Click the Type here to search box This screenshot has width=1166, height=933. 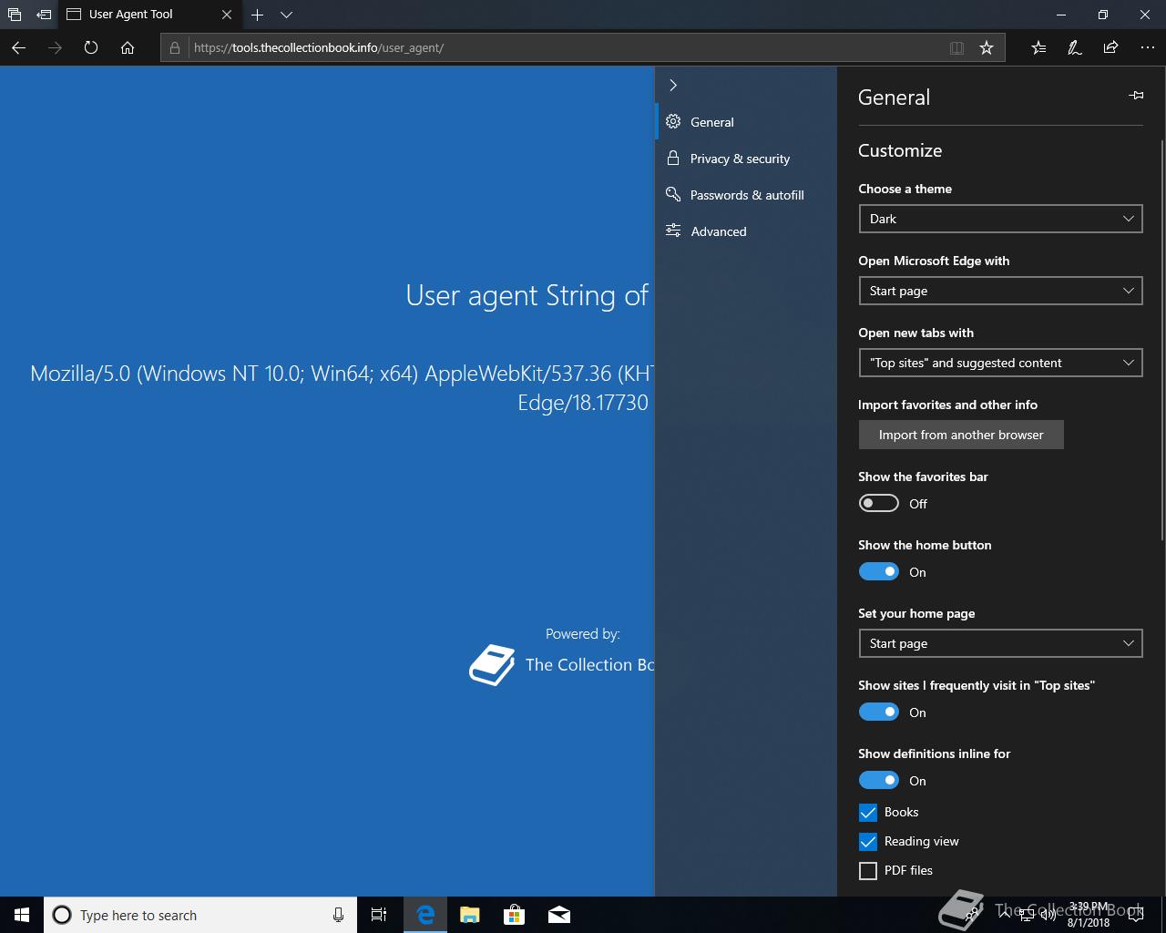point(200,915)
